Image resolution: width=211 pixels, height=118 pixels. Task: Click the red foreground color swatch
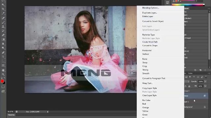pos(2,81)
